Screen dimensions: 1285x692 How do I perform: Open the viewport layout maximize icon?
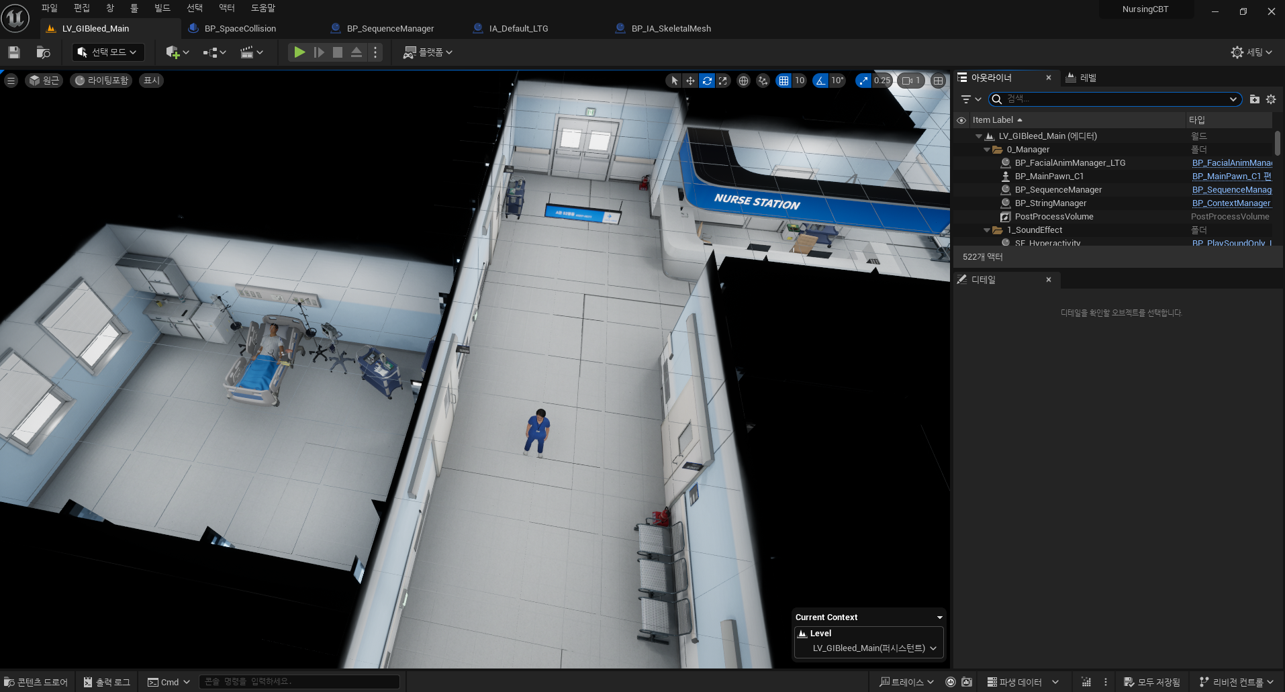938,81
